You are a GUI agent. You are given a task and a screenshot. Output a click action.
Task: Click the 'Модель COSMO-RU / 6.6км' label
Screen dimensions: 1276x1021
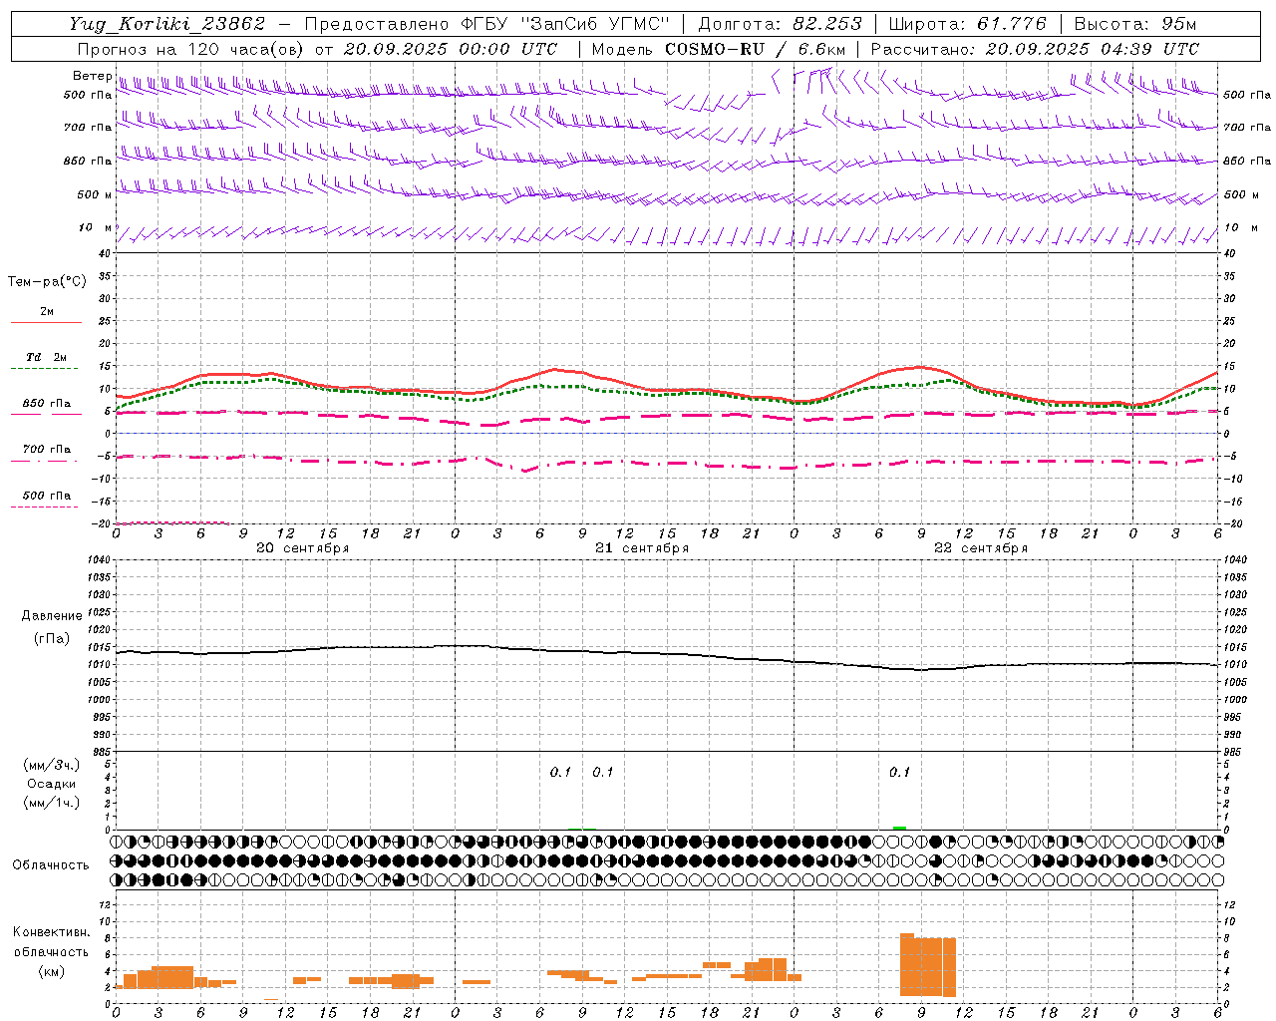coord(719,49)
